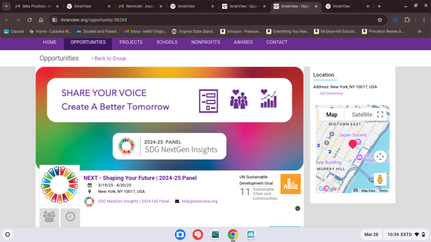431x242 pixels.
Task: Open the Classes bookmark
Action: click(x=14, y=32)
